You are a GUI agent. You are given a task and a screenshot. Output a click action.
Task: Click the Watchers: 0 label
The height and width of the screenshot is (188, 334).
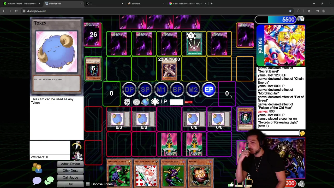pyautogui.click(x=39, y=157)
